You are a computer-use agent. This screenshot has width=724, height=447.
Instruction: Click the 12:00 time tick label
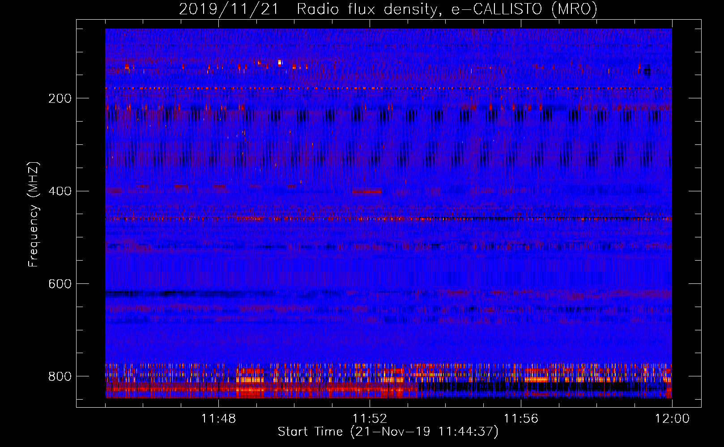[672, 419]
